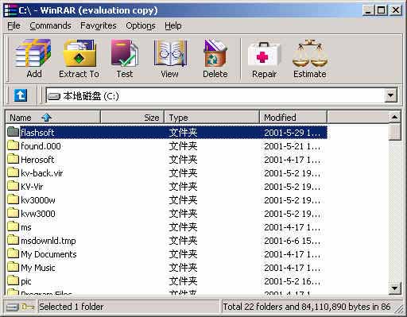407x317 pixels.
Task: Launch the Repair archive tool
Action: tap(264, 59)
